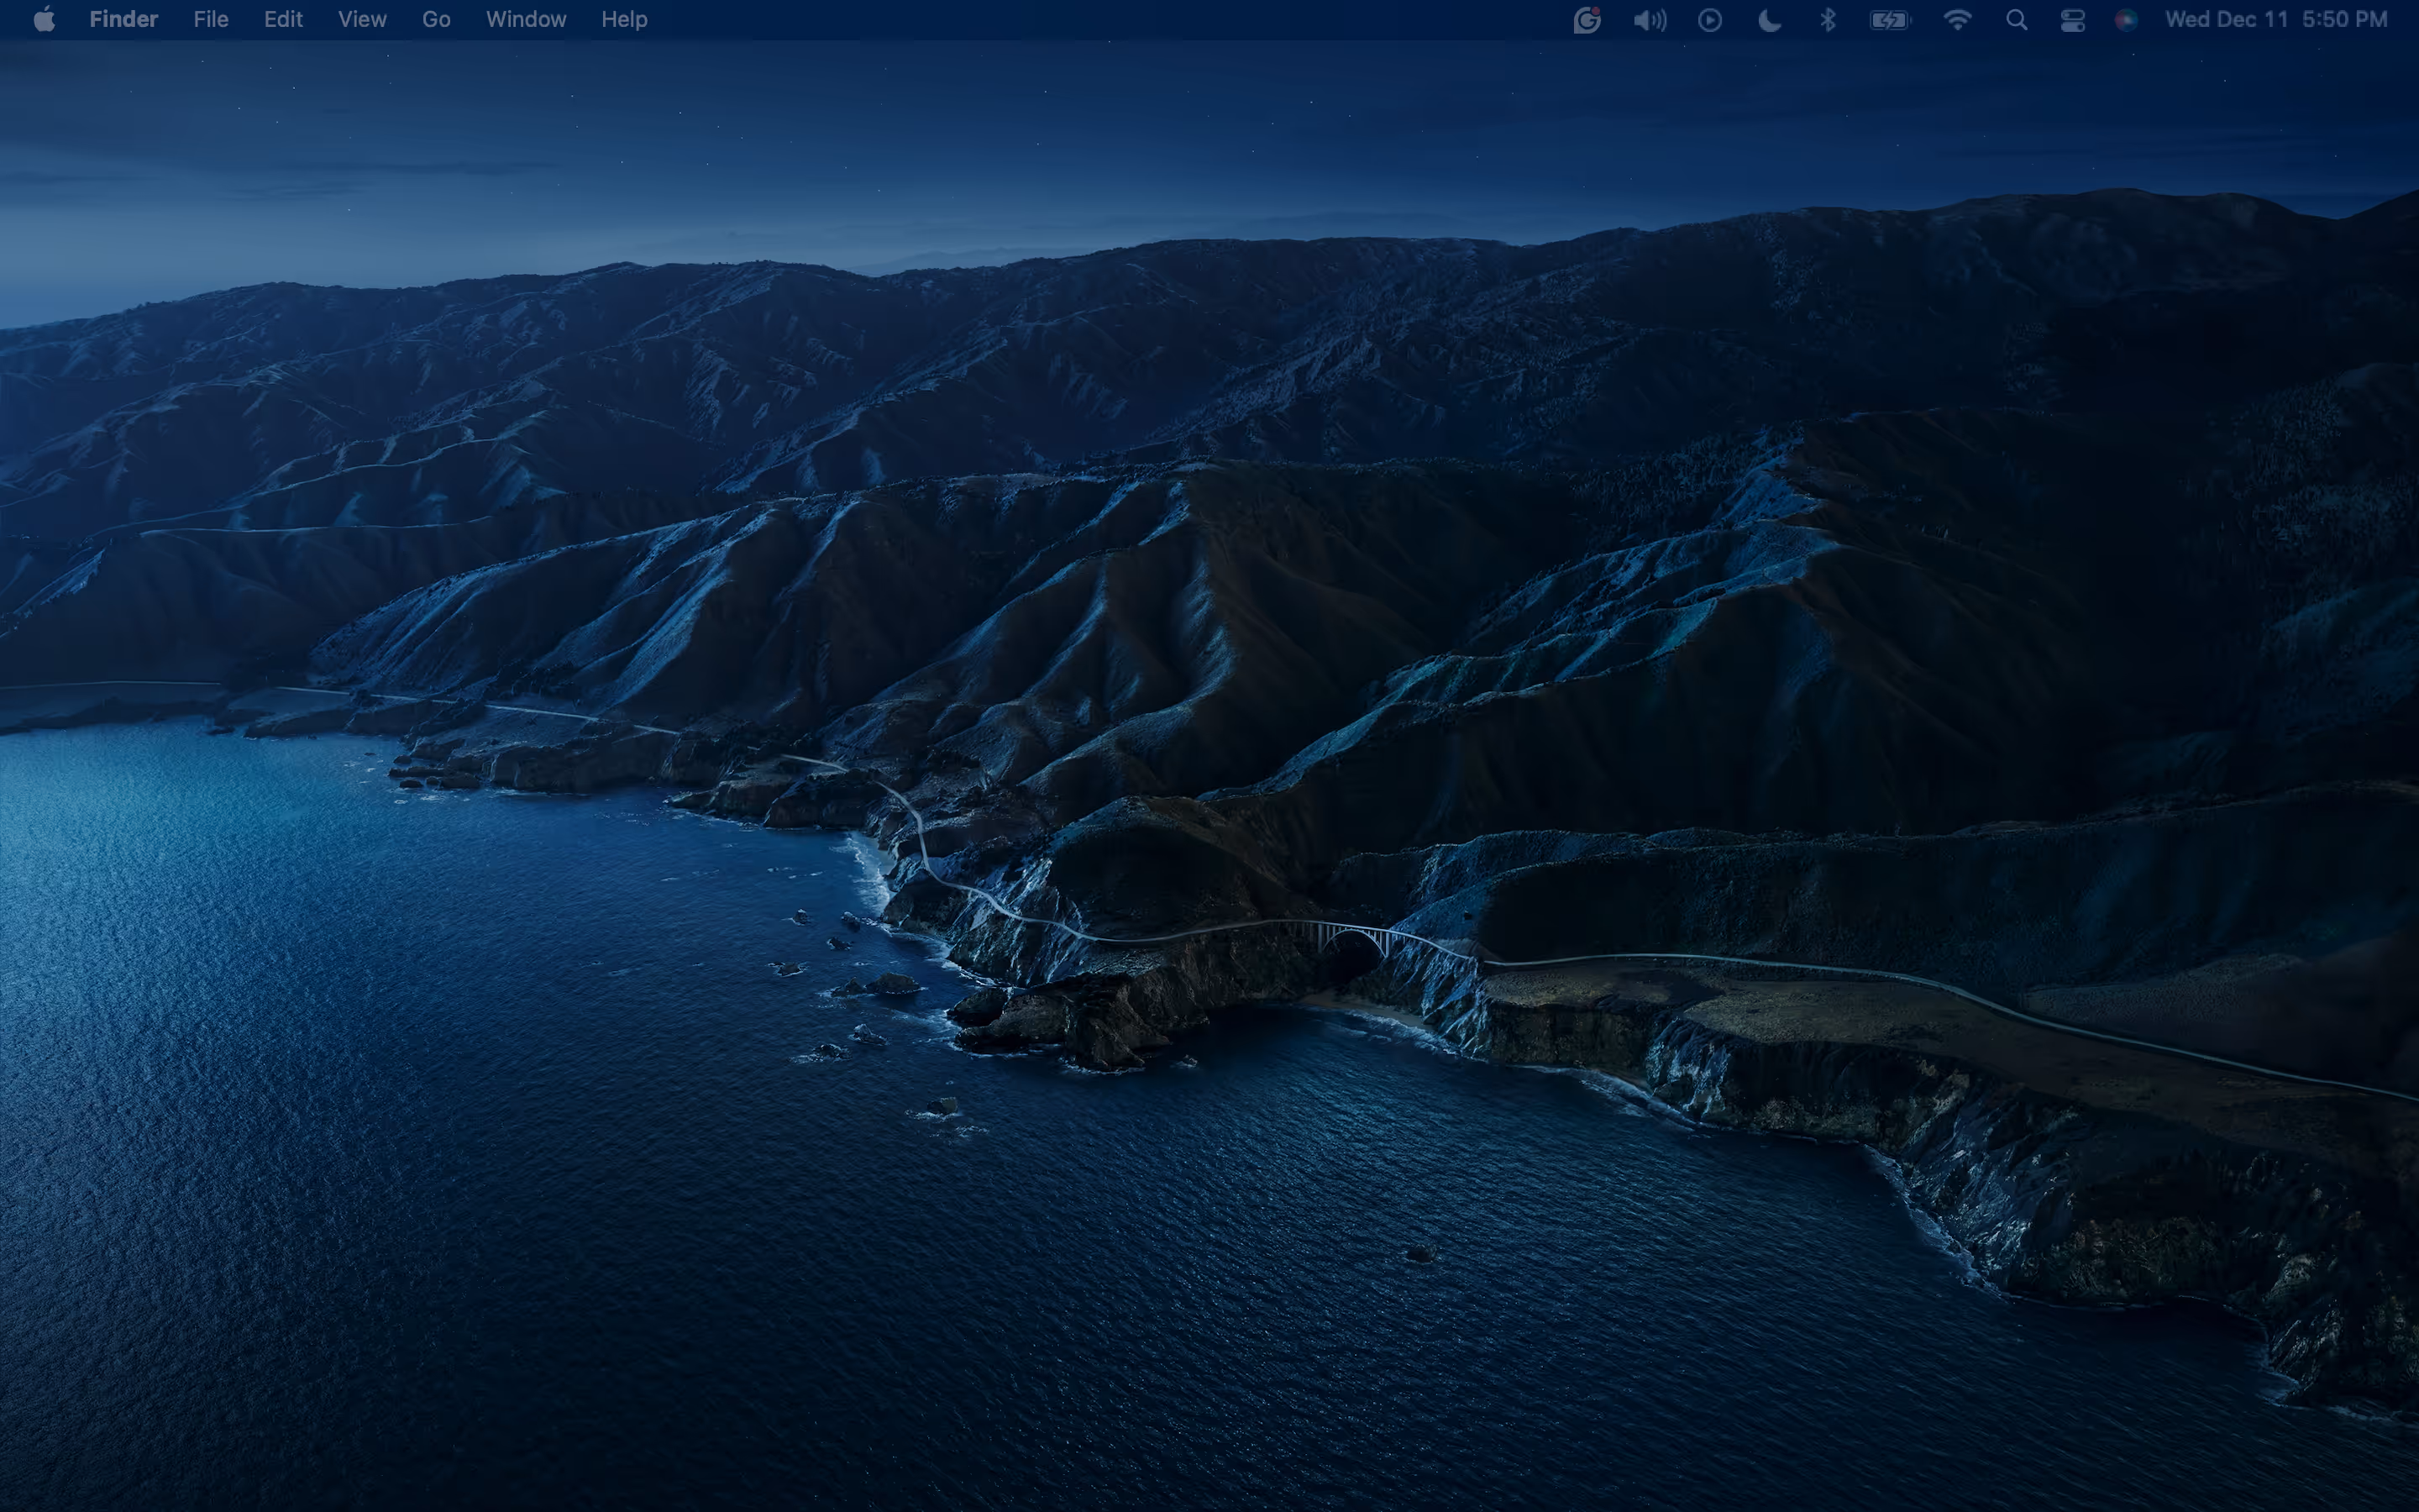Image resolution: width=2419 pixels, height=1512 pixels.
Task: Open the Bluetooth status menu
Action: (x=1827, y=20)
